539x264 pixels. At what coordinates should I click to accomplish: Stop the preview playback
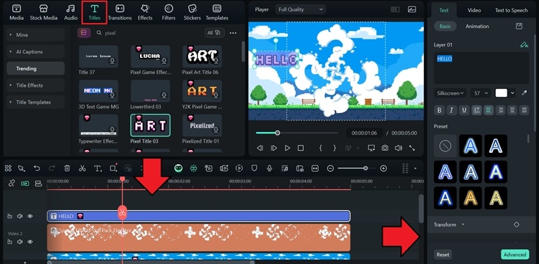(300, 148)
